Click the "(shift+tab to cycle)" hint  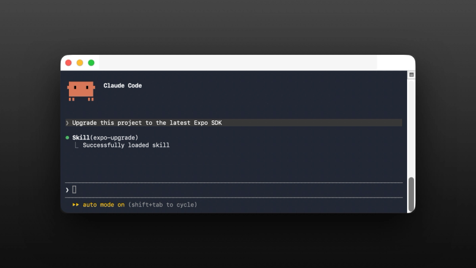coord(162,205)
